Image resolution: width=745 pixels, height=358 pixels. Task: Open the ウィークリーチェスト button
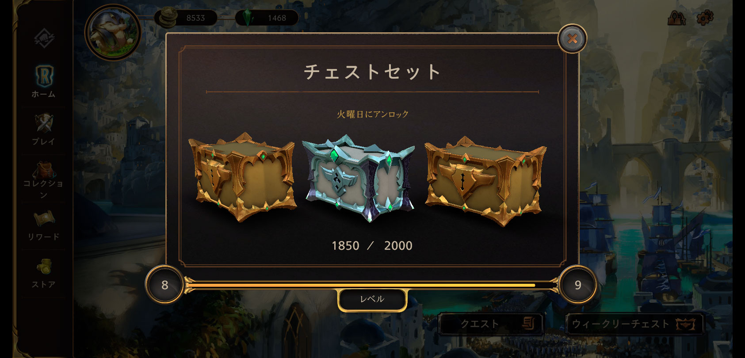tap(634, 324)
